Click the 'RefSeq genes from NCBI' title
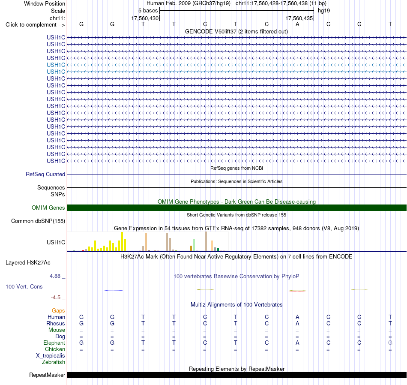 237,168
